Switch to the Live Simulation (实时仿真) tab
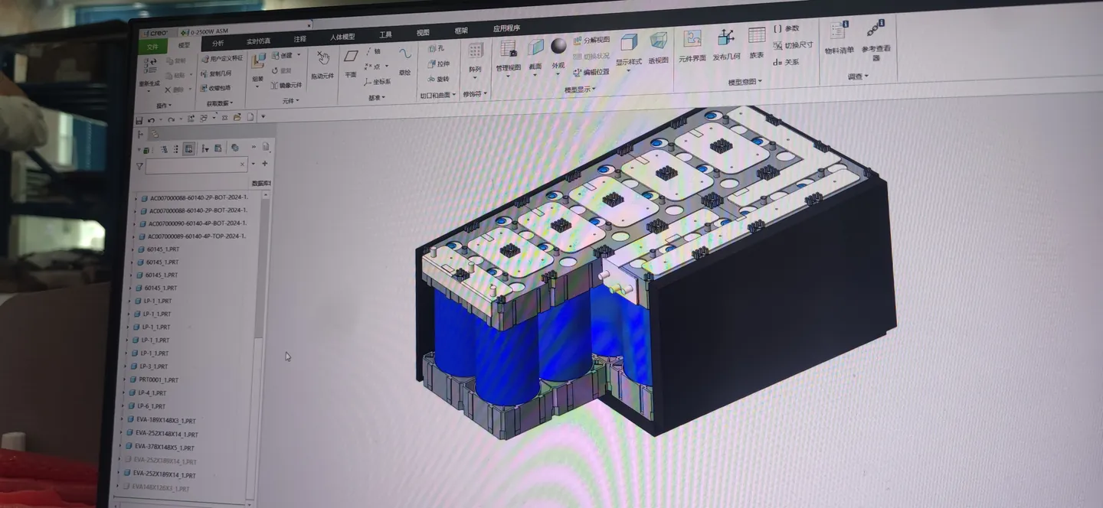 point(258,41)
